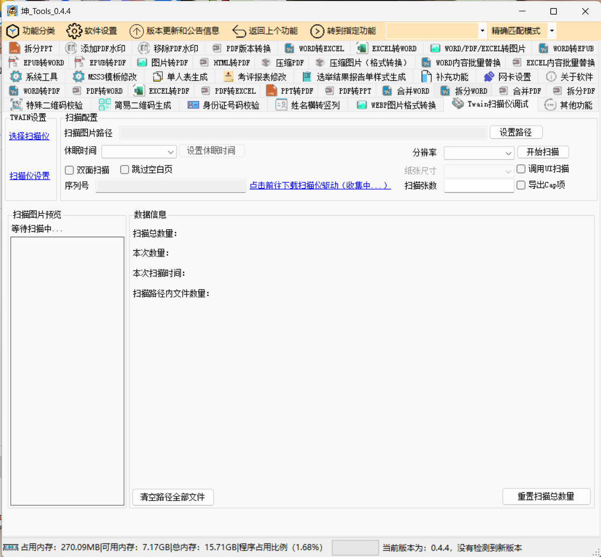Click the 选择扫描仪 link
Screen dimensions: 601x557
(x=29, y=136)
